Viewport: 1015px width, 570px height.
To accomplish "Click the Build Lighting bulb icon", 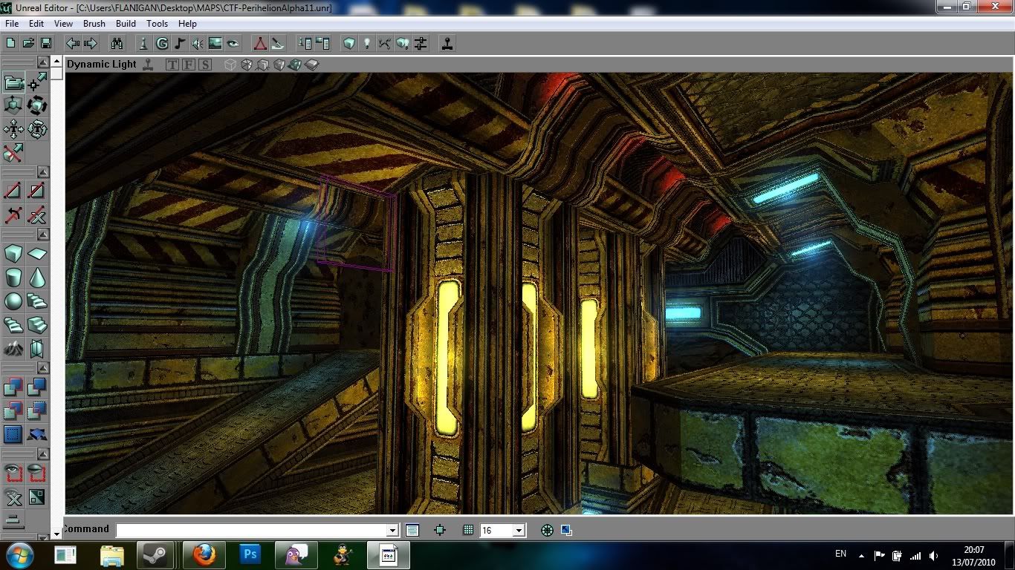I will click(x=366, y=44).
